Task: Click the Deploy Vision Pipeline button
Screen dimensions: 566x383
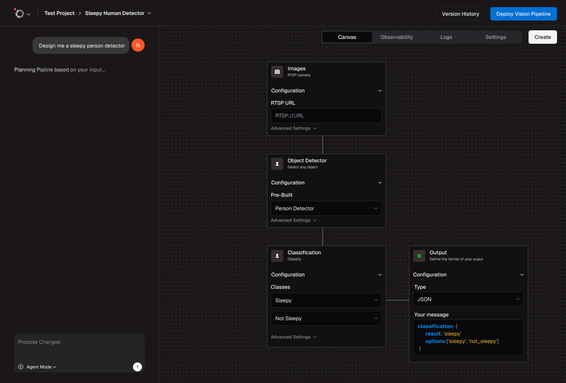Action: coord(523,14)
